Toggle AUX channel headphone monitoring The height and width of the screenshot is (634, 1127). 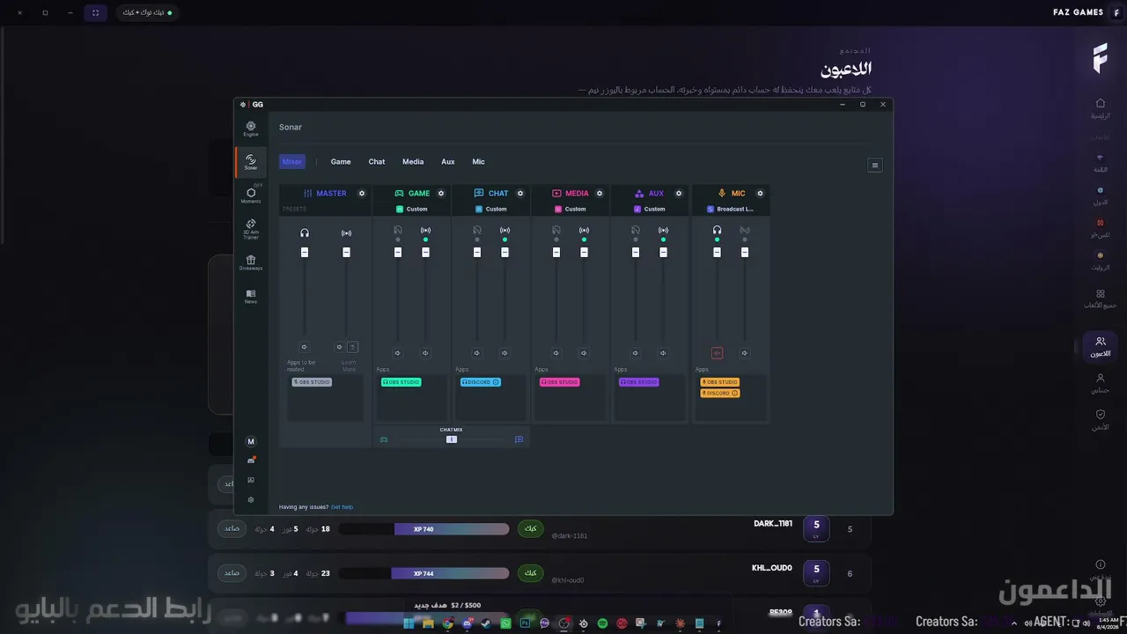636,231
